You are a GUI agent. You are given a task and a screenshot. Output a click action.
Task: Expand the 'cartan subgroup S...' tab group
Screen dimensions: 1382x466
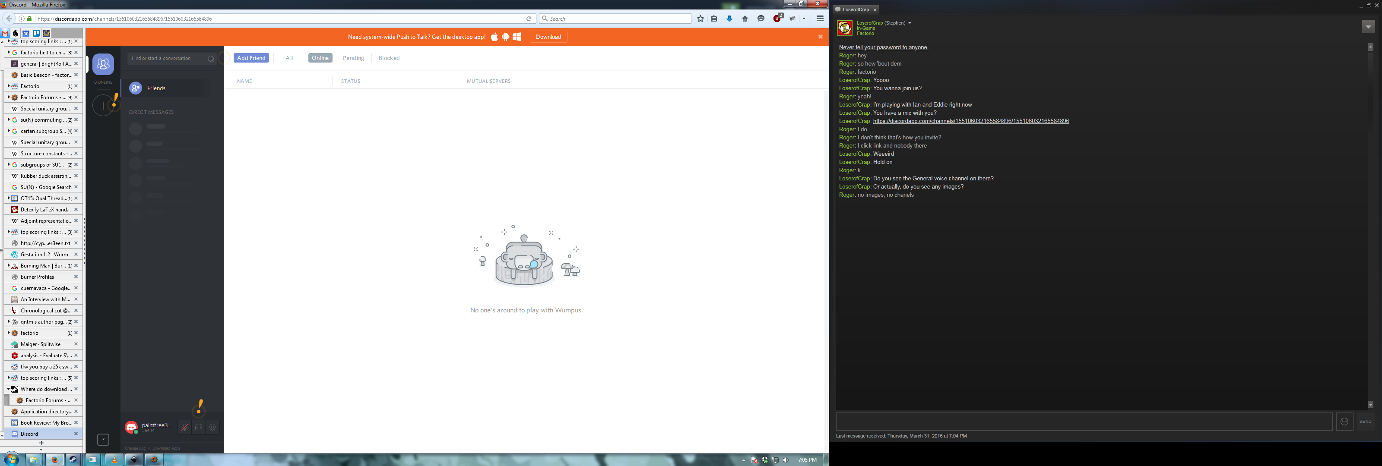pyautogui.click(x=8, y=131)
